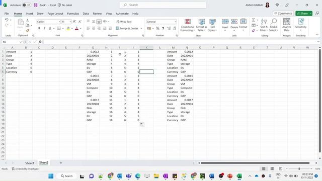Click the Insert Function fx icon

pyautogui.click(x=40, y=42)
